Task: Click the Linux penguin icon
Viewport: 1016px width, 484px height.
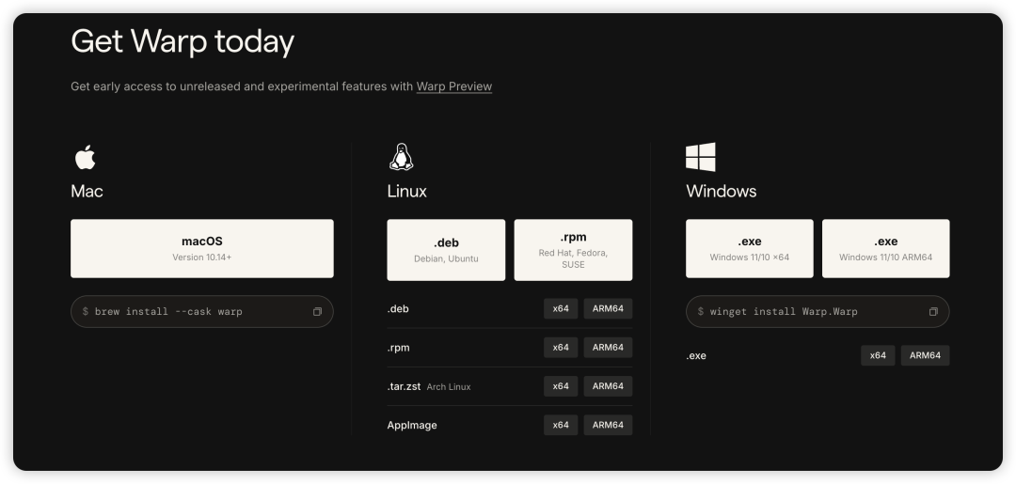Action: pyautogui.click(x=401, y=157)
